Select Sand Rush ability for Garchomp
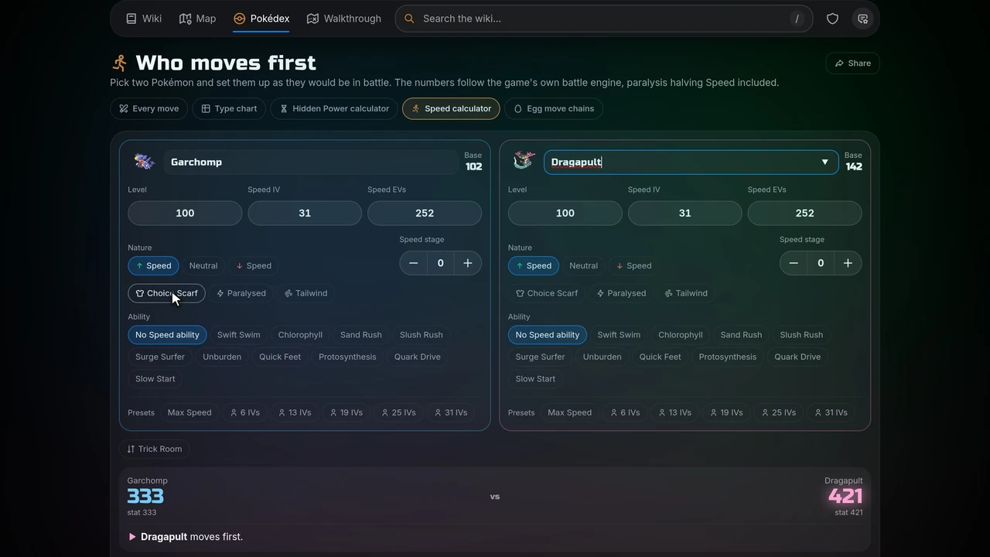Viewport: 990px width, 557px height. tap(361, 335)
